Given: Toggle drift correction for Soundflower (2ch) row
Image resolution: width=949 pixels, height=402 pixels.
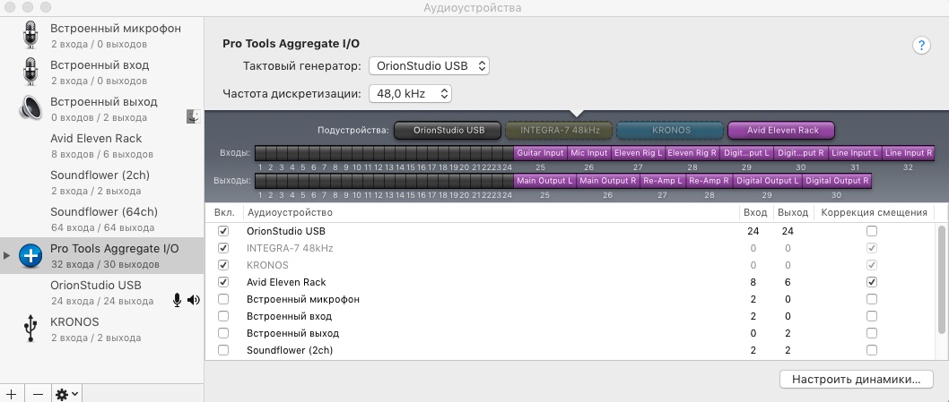Looking at the screenshot, I should coord(872,350).
